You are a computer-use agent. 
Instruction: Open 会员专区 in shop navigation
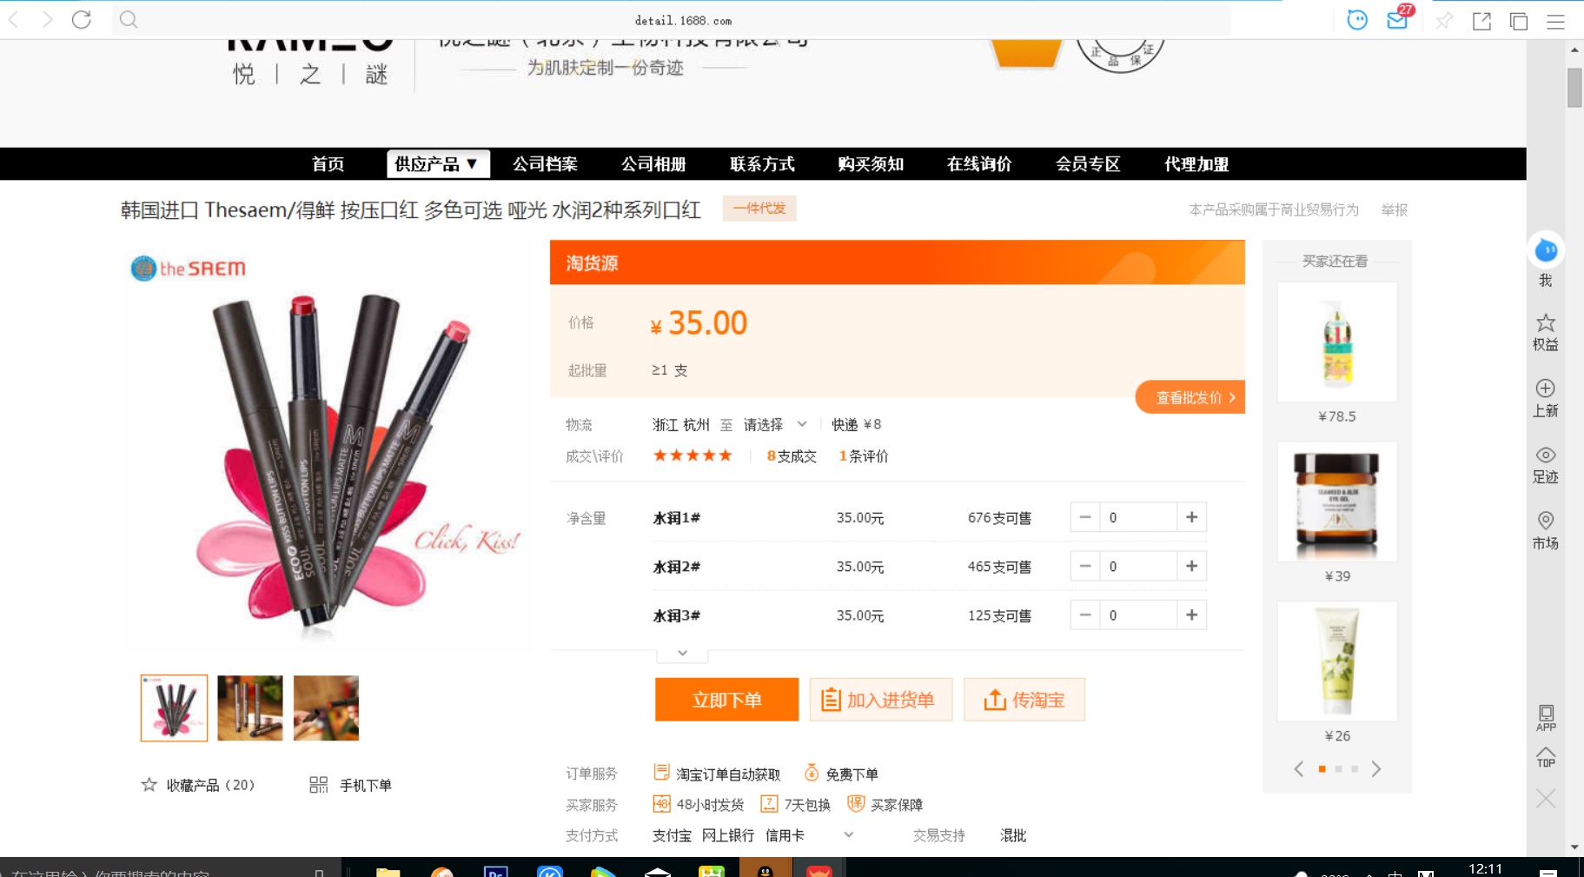pyautogui.click(x=1088, y=163)
